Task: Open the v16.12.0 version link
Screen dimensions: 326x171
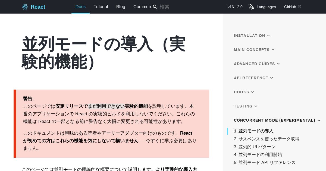Action: [235, 7]
